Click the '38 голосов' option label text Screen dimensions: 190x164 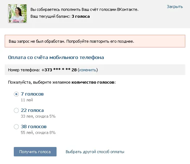34,127
